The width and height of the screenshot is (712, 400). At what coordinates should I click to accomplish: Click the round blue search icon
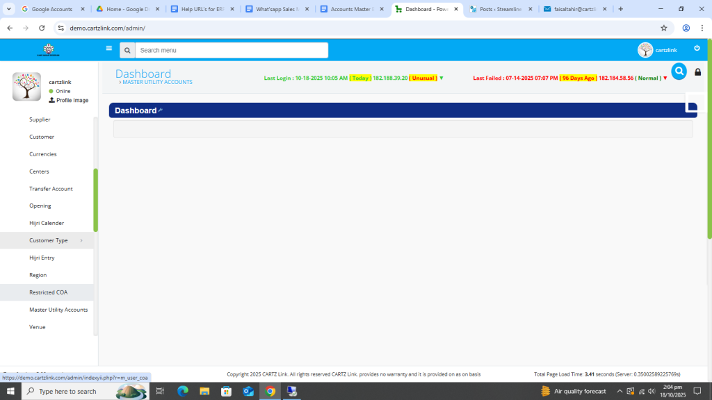pyautogui.click(x=679, y=71)
